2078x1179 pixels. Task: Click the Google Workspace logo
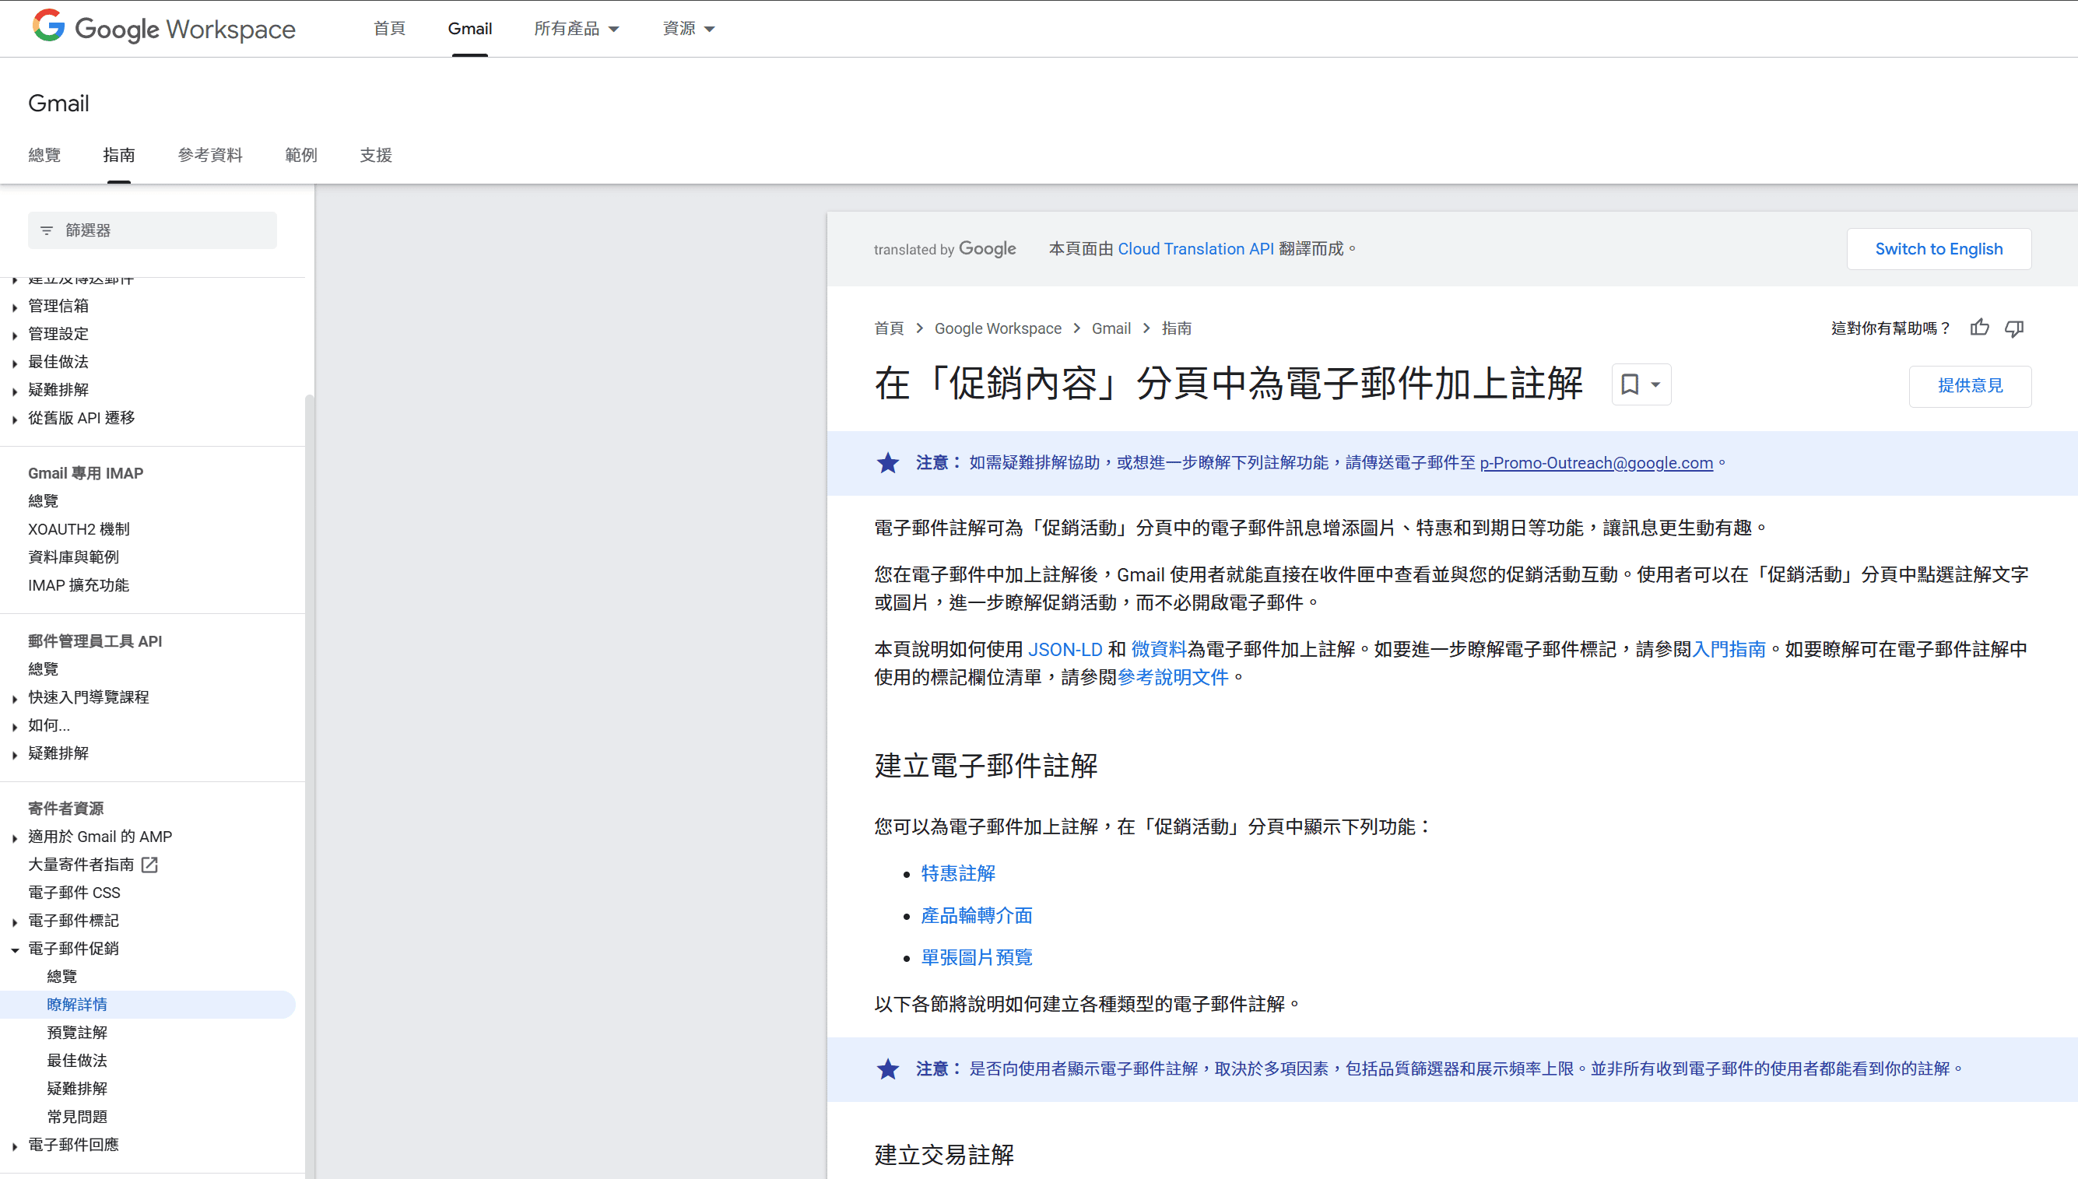pos(162,28)
